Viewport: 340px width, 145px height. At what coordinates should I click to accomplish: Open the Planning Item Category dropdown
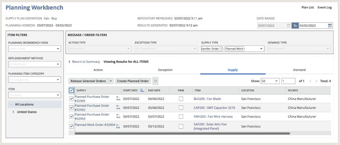[x=35, y=79]
